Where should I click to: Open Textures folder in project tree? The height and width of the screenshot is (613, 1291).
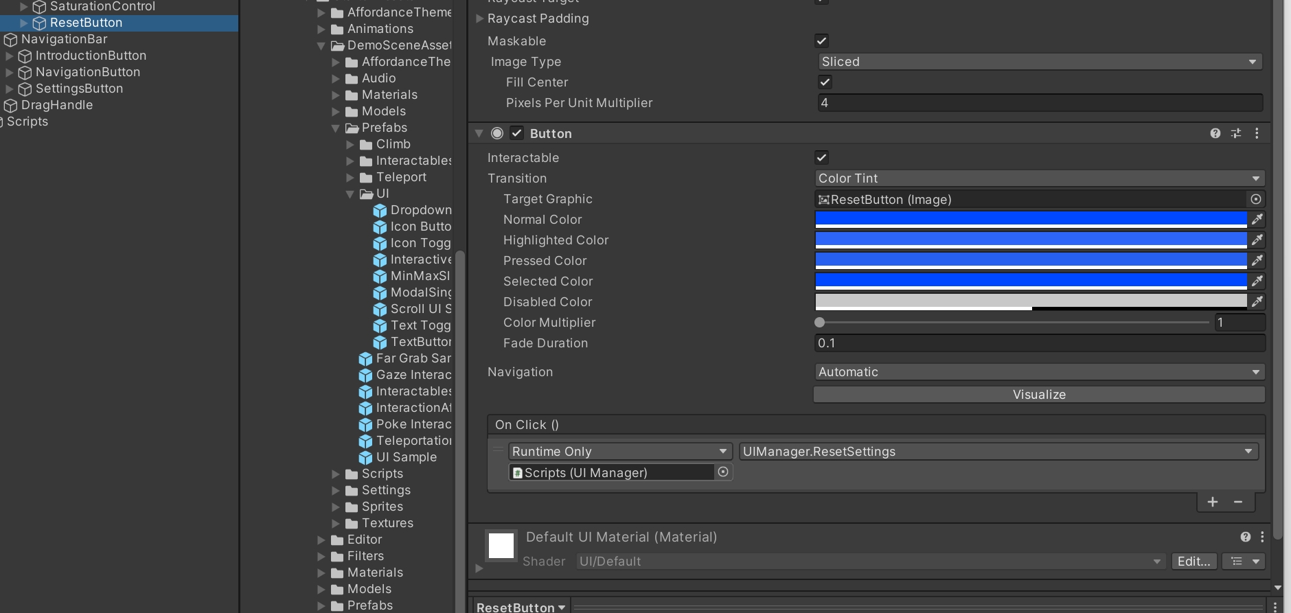(380, 523)
